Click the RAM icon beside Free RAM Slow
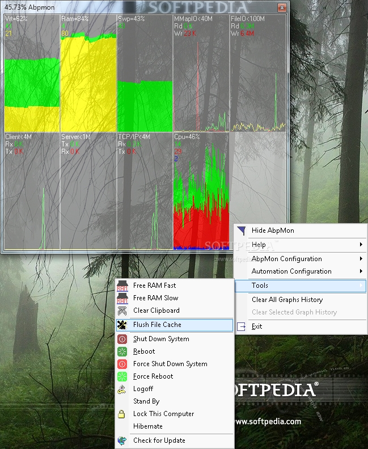The height and width of the screenshot is (449, 368). coord(122,298)
